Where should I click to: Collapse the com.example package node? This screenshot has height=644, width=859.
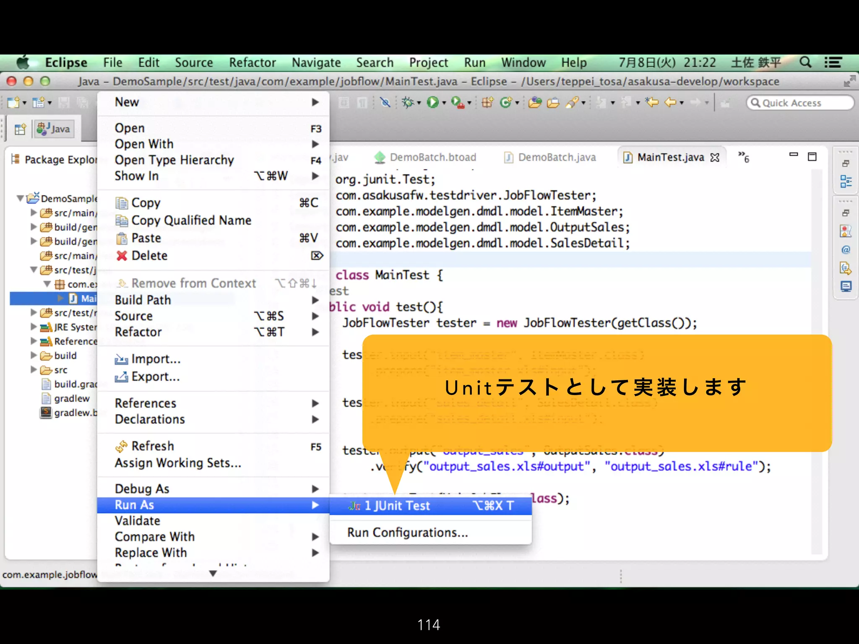tap(47, 284)
